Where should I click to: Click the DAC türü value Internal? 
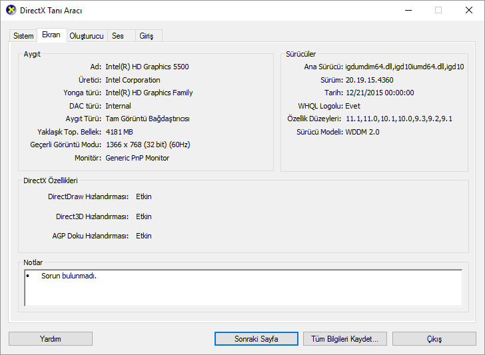coord(118,106)
